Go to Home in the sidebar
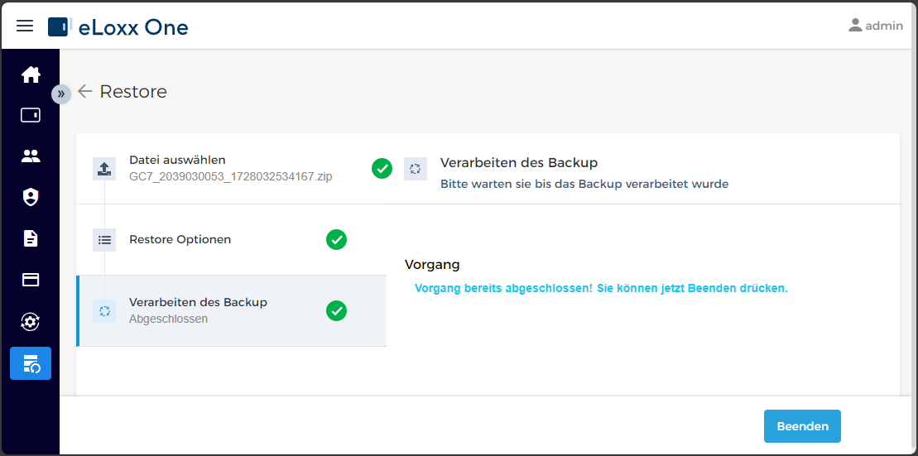The height and width of the screenshot is (456, 918). [31, 75]
